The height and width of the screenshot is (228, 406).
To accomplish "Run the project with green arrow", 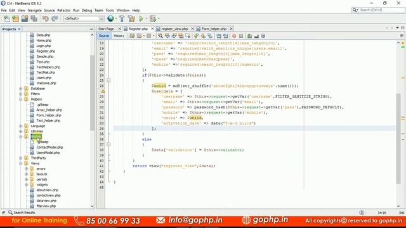I will click(x=141, y=18).
